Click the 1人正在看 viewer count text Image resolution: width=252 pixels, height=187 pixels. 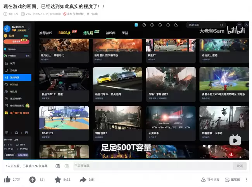click(x=13, y=166)
